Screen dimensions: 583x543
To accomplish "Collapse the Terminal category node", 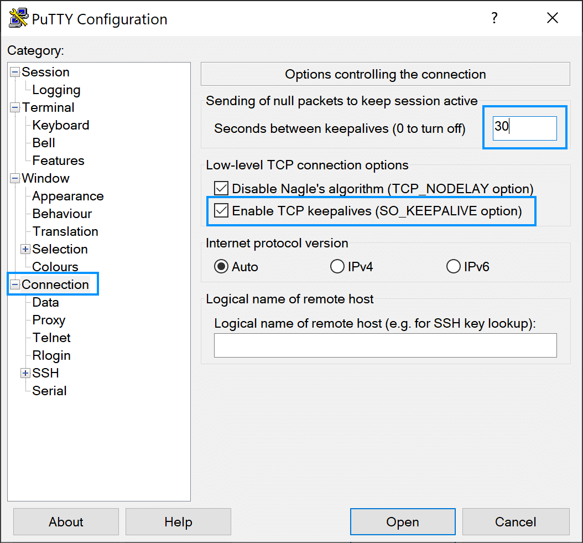I will pyautogui.click(x=15, y=107).
